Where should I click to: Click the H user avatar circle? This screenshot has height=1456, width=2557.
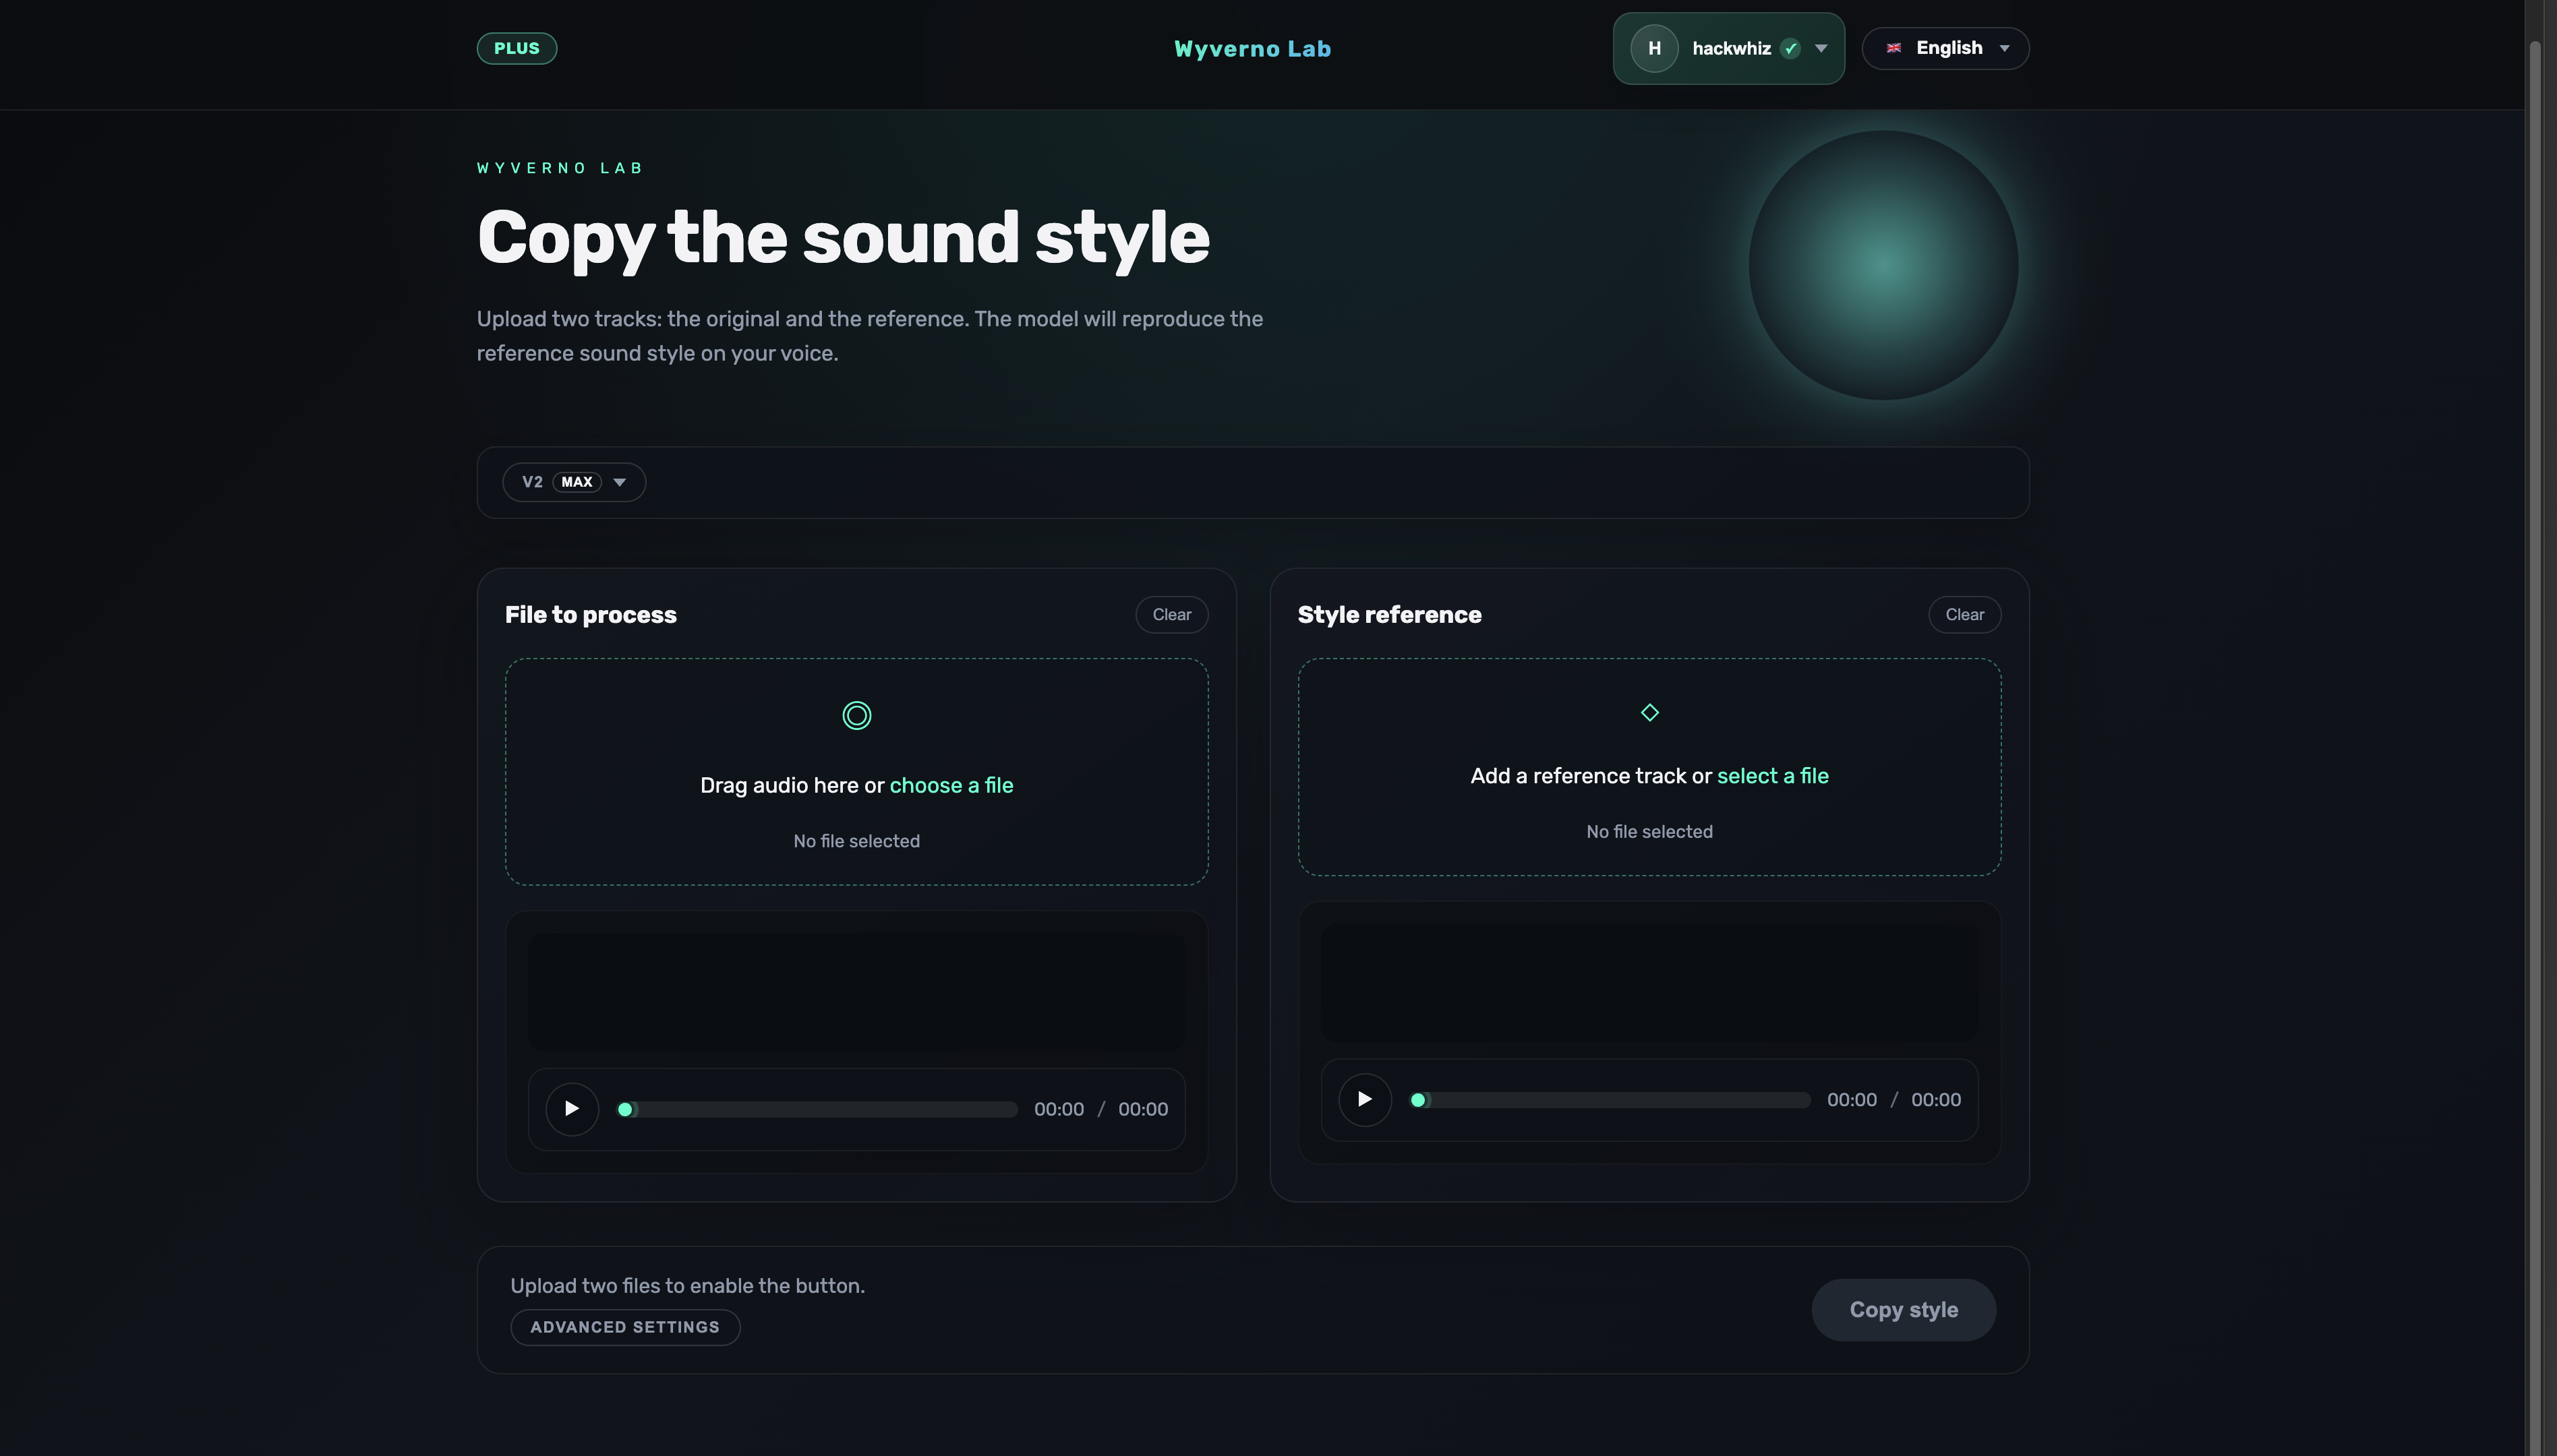pyautogui.click(x=1653, y=48)
